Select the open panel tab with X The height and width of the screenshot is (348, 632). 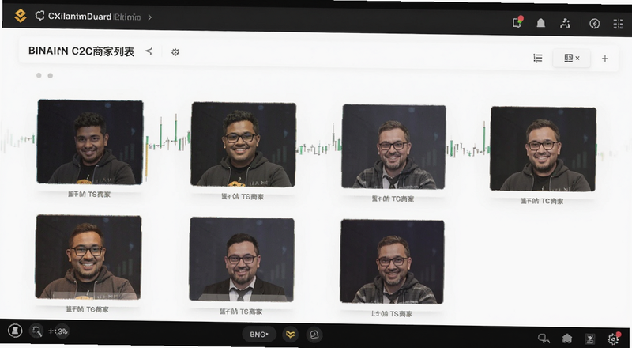tap(571, 59)
